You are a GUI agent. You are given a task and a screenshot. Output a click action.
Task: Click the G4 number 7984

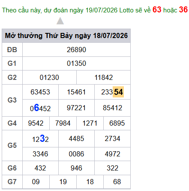[63, 123]
